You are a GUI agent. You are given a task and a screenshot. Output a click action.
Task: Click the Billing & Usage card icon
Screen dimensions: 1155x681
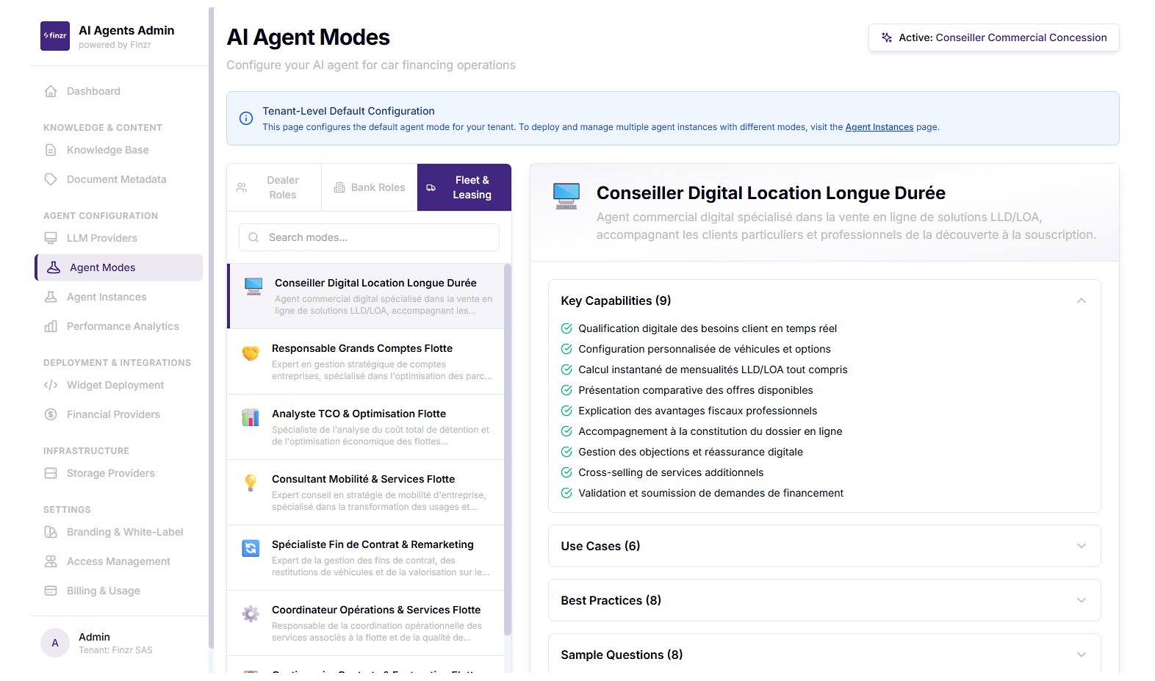pyautogui.click(x=51, y=591)
